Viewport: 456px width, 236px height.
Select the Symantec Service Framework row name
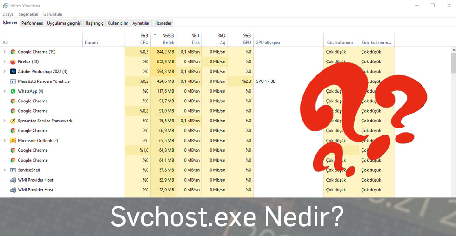coord(45,121)
